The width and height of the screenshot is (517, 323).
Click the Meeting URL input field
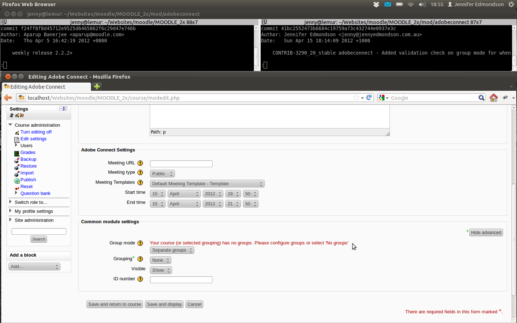[181, 164]
